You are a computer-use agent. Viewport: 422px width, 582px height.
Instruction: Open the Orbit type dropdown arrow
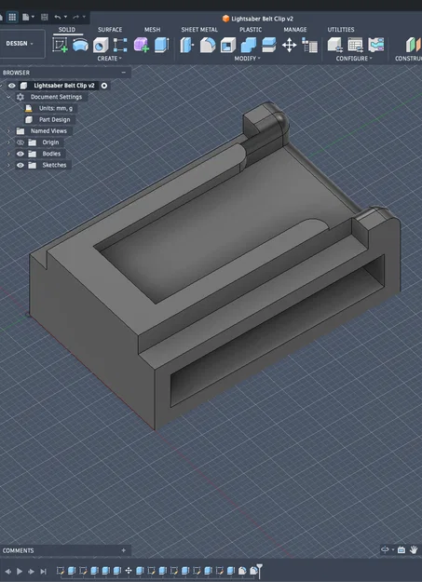tap(392, 550)
